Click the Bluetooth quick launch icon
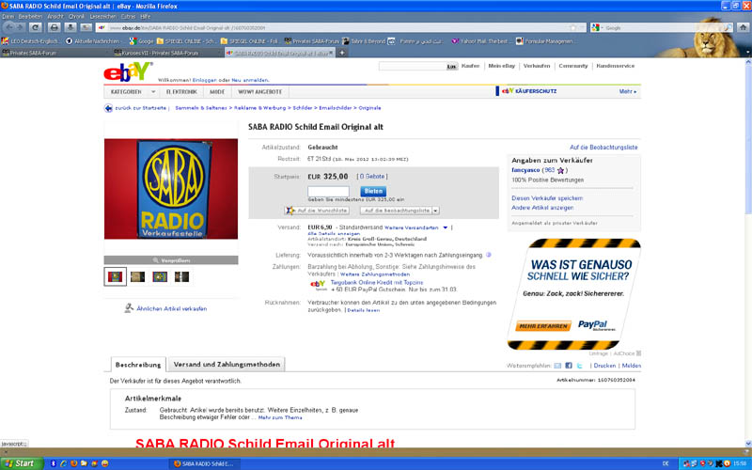 pyautogui.click(x=54, y=463)
